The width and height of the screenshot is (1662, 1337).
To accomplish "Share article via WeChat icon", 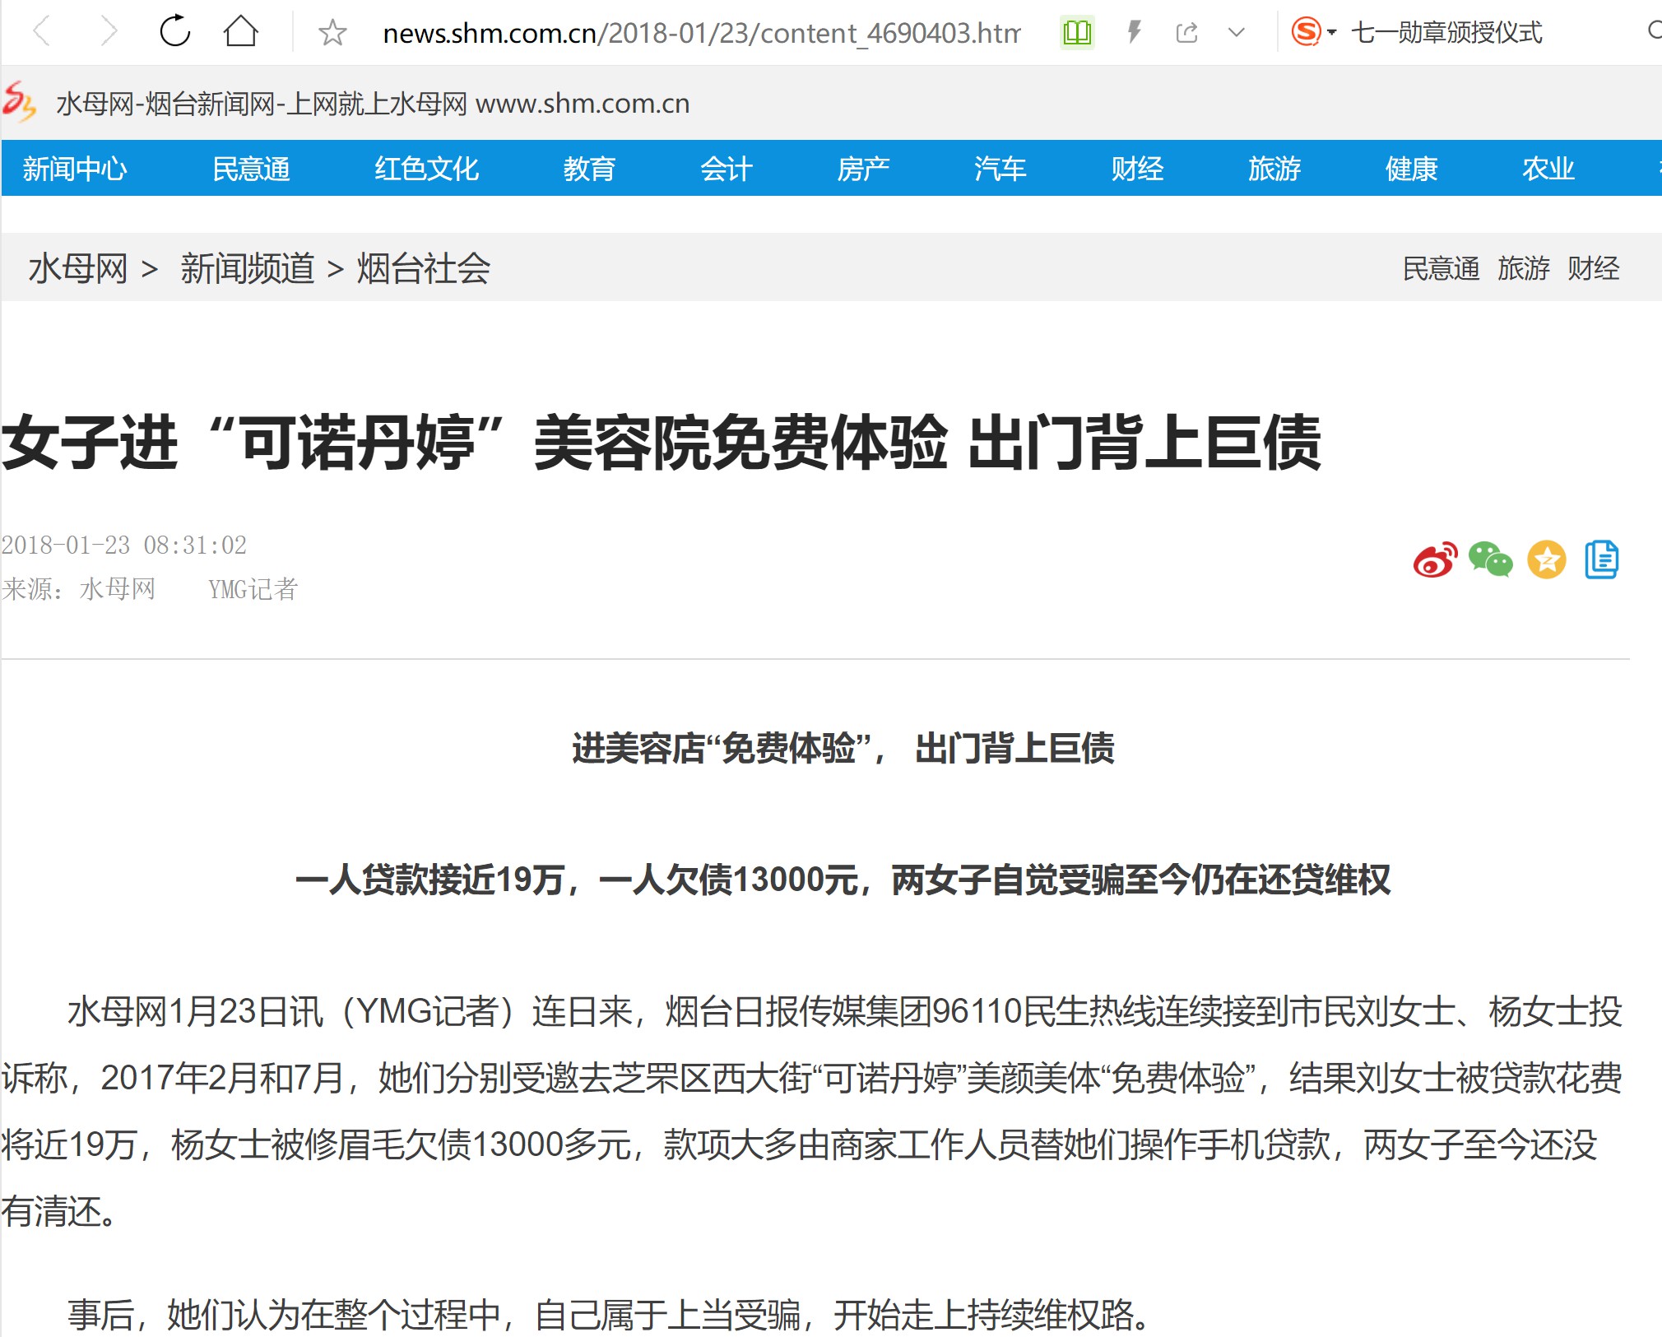I will coord(1490,559).
